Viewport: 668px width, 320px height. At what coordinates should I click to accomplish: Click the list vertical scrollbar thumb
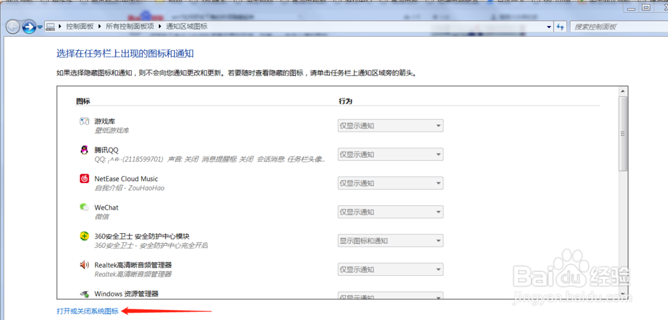tap(623, 134)
